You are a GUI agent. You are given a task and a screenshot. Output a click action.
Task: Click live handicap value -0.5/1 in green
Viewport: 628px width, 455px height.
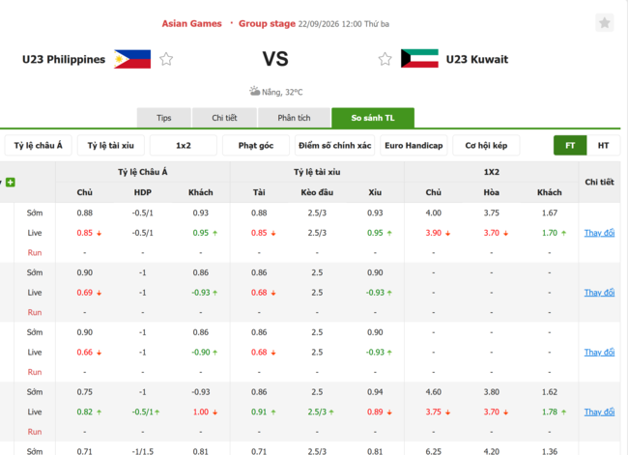[143, 412]
